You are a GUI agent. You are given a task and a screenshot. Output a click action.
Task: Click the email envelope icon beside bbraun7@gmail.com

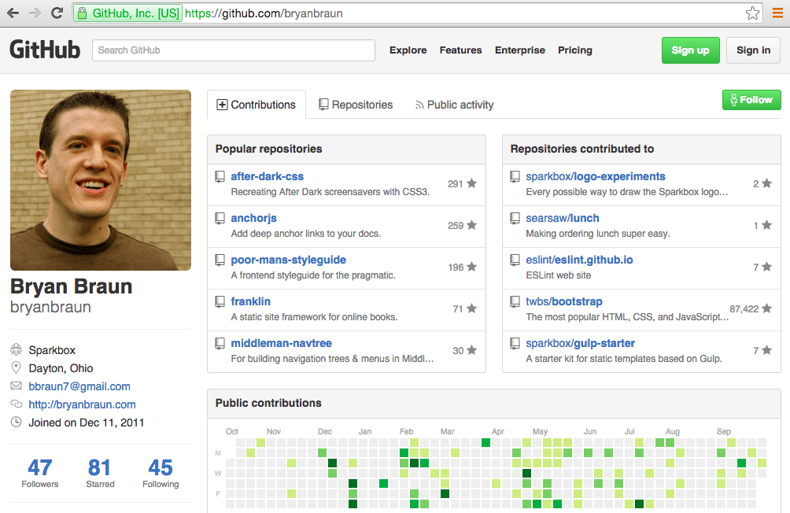16,386
